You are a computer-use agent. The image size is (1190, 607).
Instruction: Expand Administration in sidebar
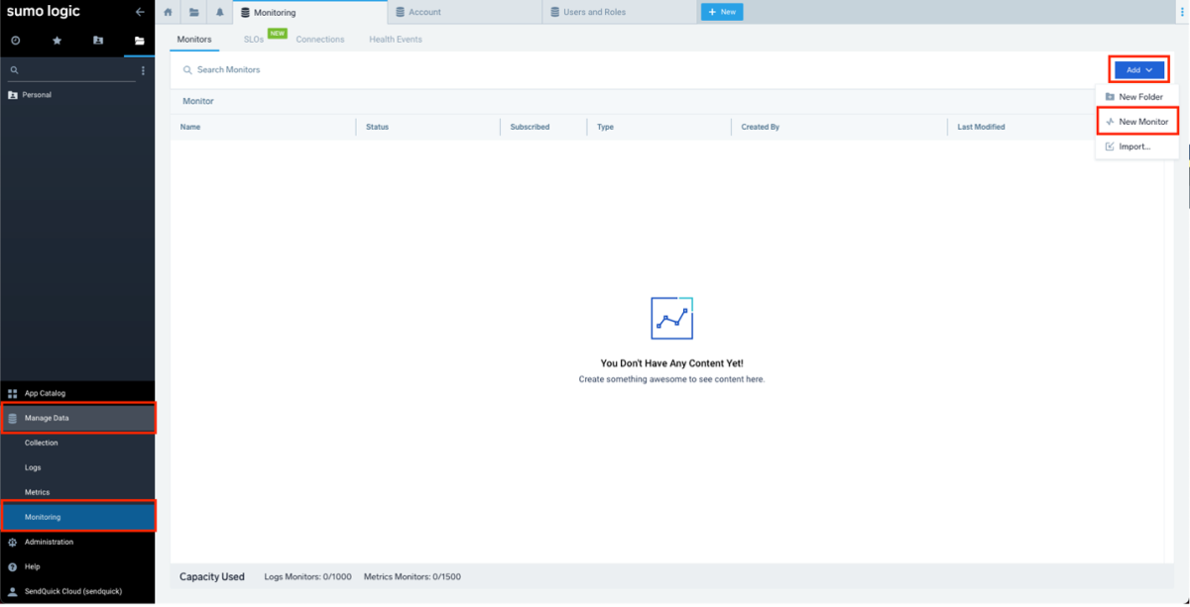coord(77,542)
